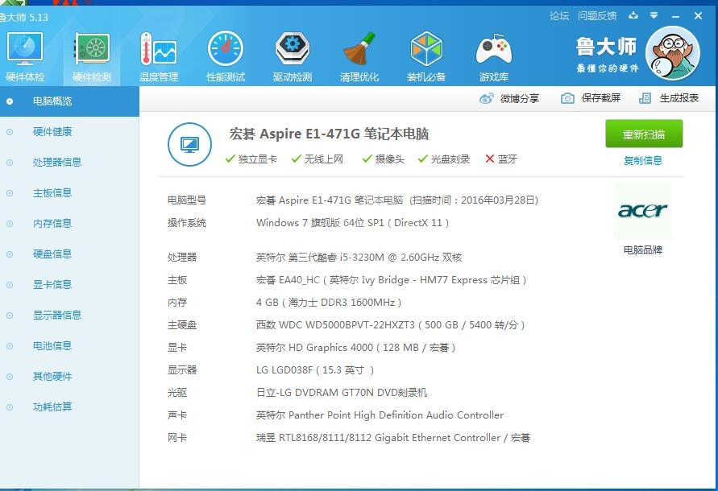The image size is (718, 491).
Task: Open the skin/theme icon in title bar
Action: tap(633, 15)
